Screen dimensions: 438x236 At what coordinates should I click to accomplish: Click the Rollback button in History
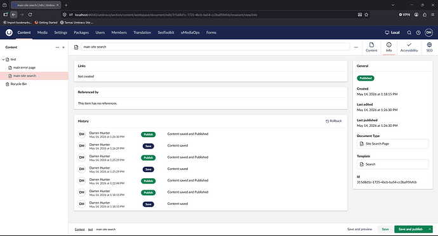334,121
